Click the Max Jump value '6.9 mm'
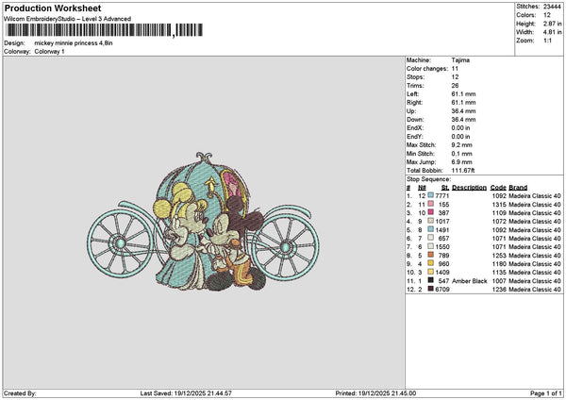The width and height of the screenshot is (566, 400). (x=461, y=162)
